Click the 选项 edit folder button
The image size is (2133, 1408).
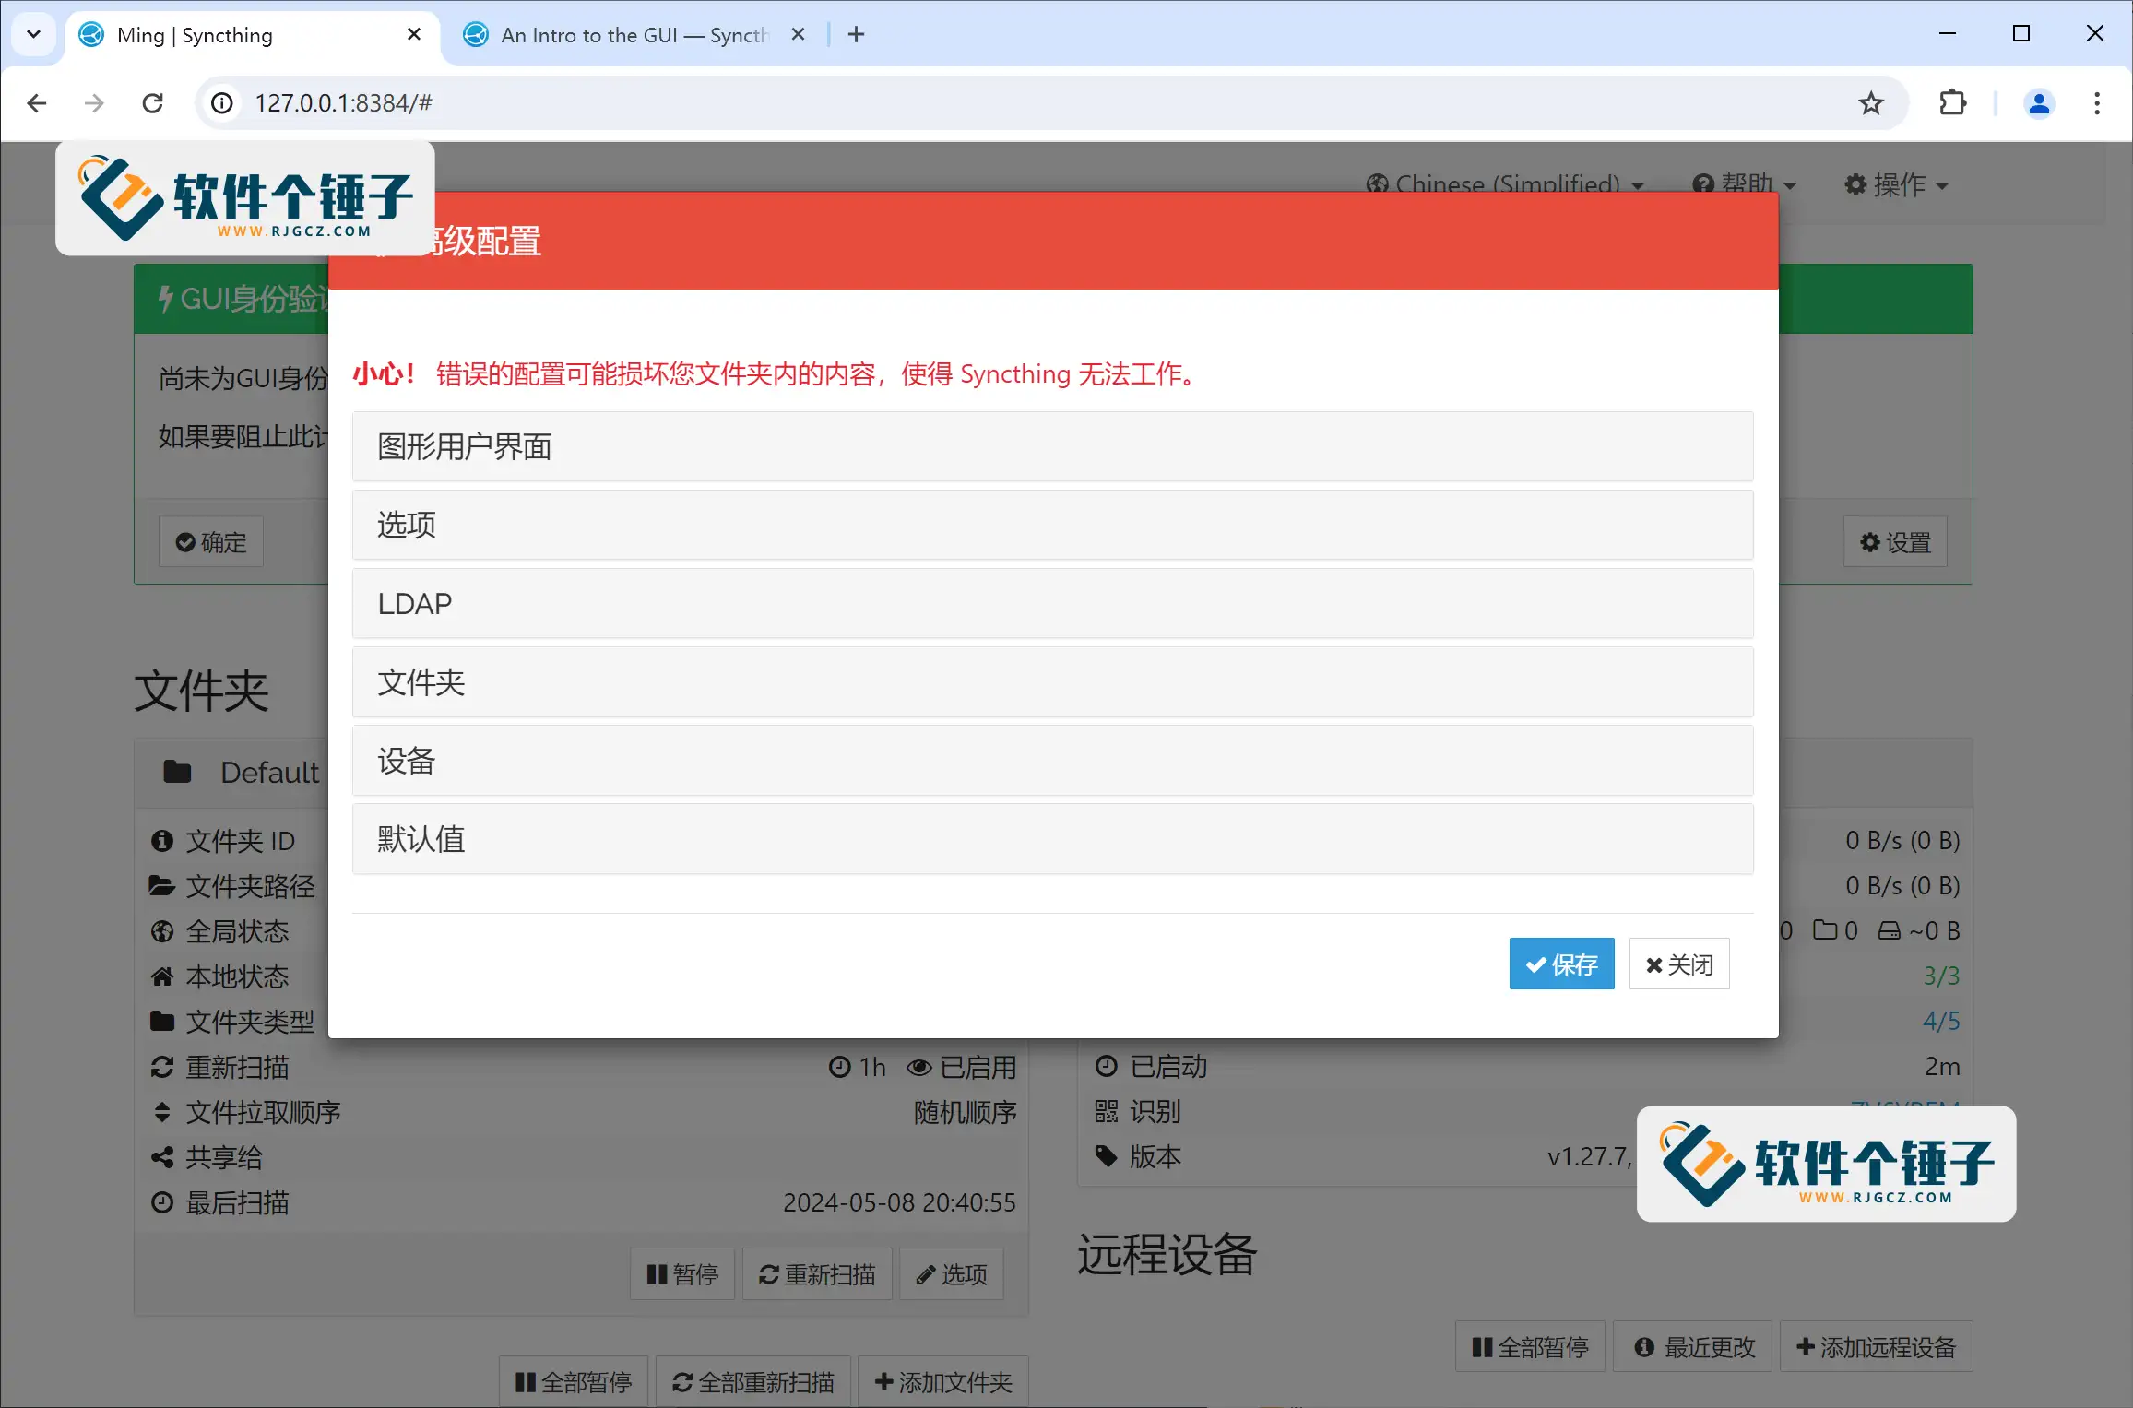pyautogui.click(x=951, y=1274)
